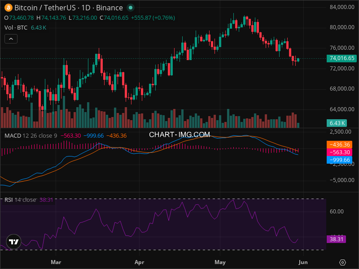This screenshot has height=269, width=359.
Task: Click the volume value 6.43 K in legend
Action: tap(39, 28)
